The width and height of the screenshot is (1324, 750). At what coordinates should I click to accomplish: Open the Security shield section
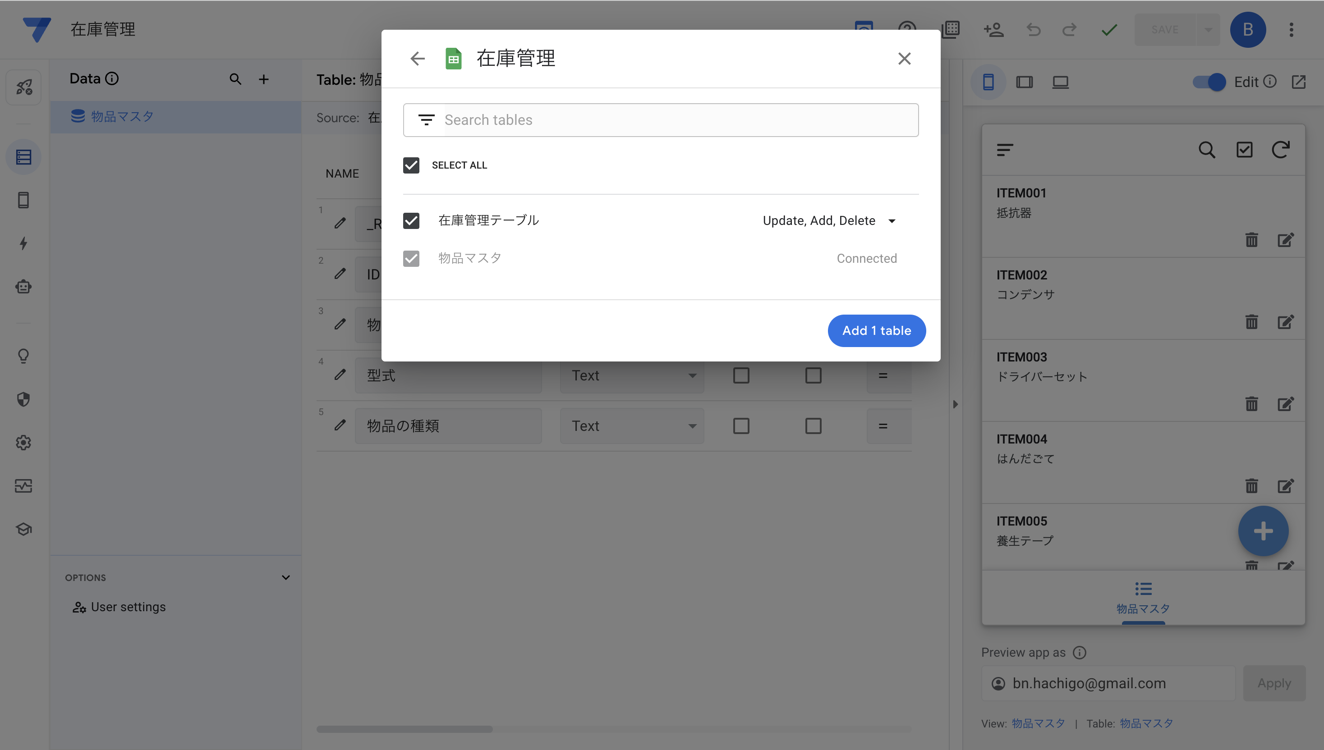(23, 399)
